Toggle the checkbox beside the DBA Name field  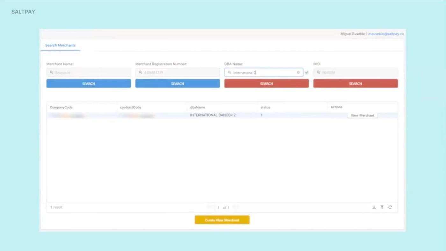point(306,72)
